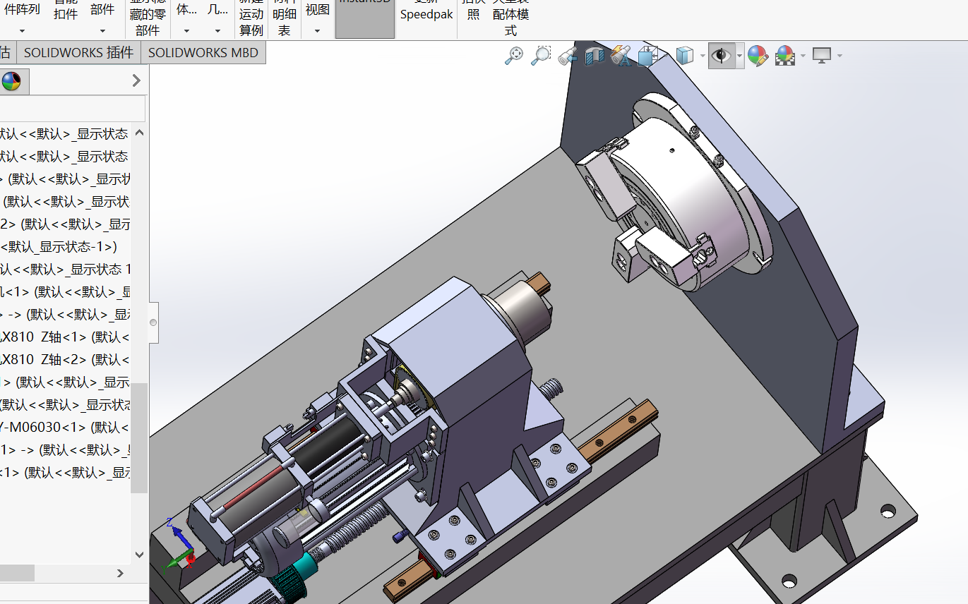The width and height of the screenshot is (968, 604).
Task: Click the View Settings monitor icon
Action: pos(821,55)
